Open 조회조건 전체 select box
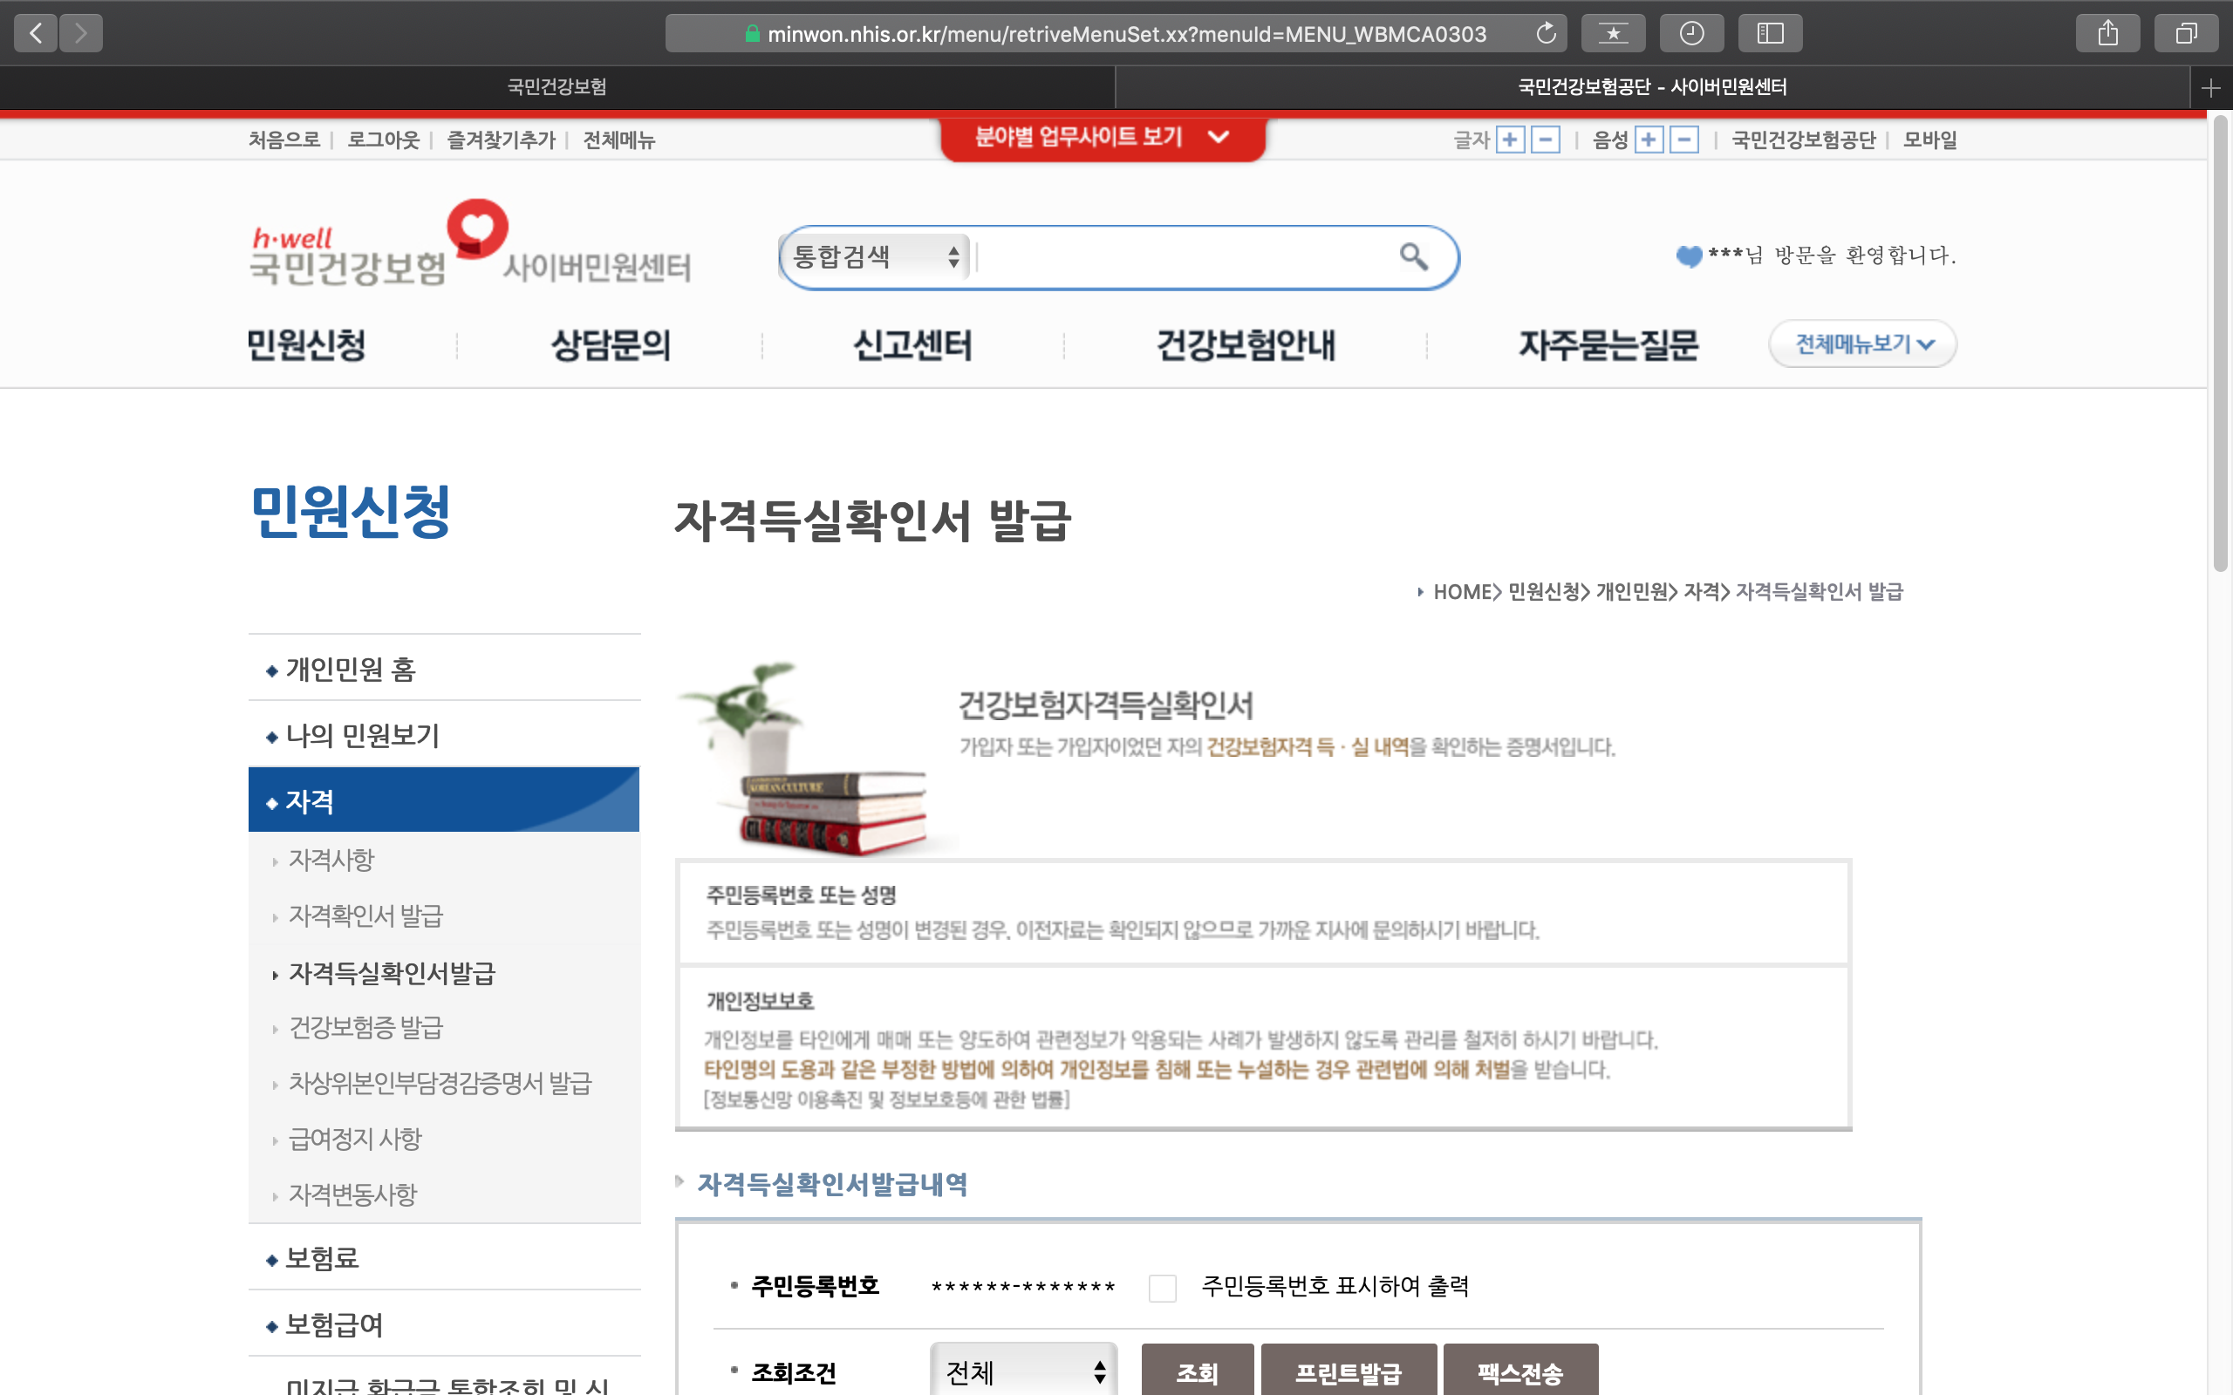Viewport: 2233px width, 1395px height. point(1023,1372)
